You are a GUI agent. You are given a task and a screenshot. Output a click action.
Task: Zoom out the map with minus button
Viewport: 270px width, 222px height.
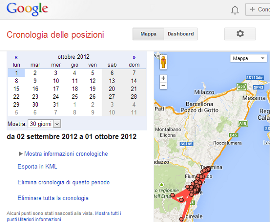[163, 86]
